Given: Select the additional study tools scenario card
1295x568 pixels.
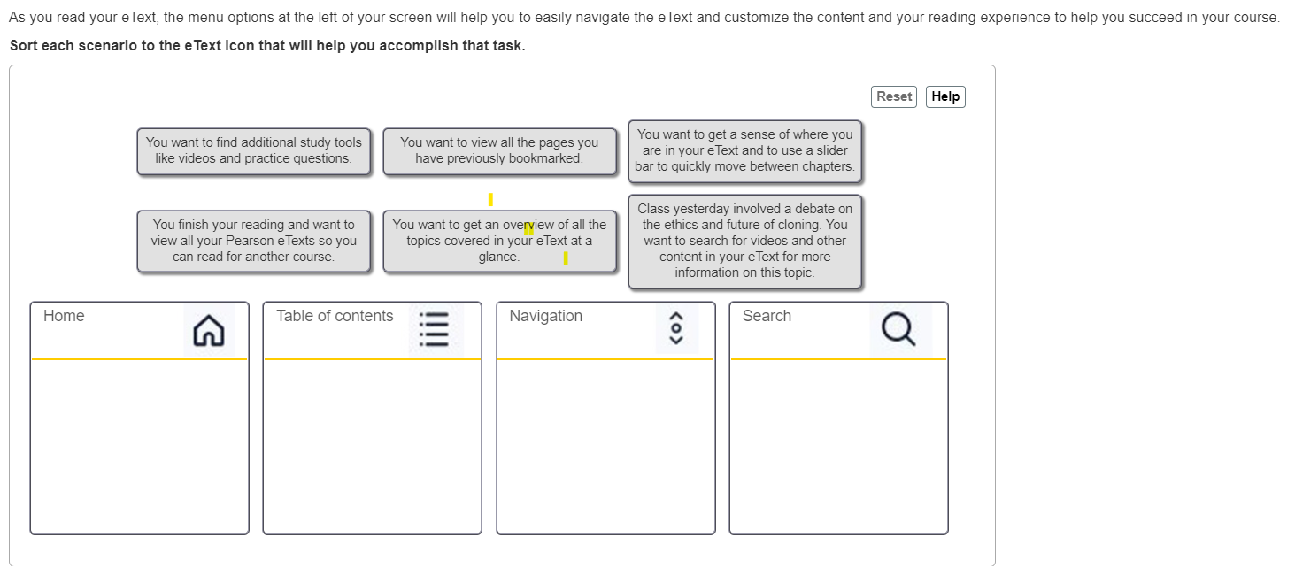Looking at the screenshot, I should coord(254,150).
